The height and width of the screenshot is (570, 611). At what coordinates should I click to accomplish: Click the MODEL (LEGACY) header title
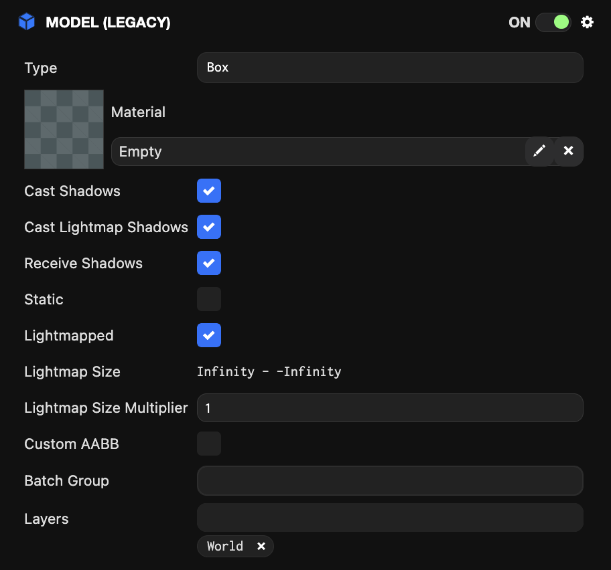coord(108,22)
